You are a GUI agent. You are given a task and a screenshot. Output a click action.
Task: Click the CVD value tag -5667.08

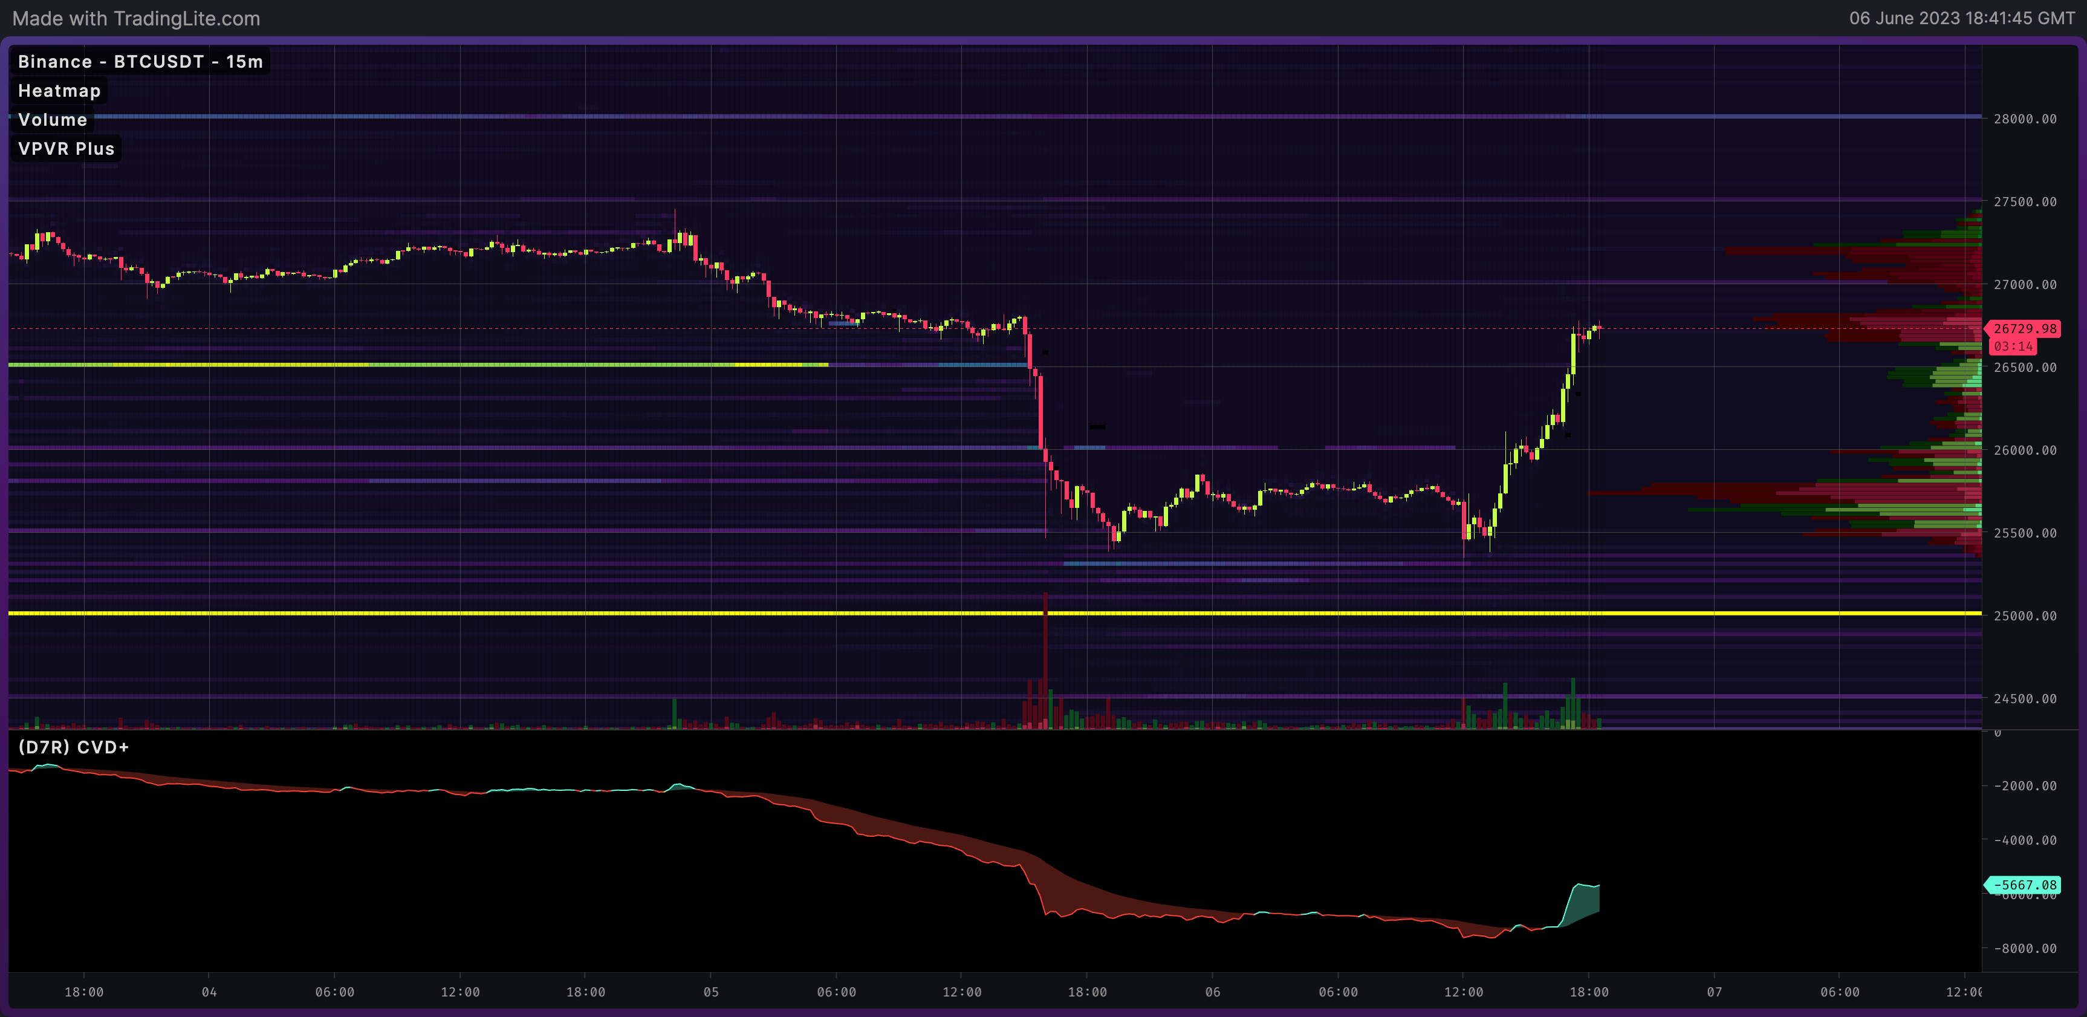tap(2025, 885)
